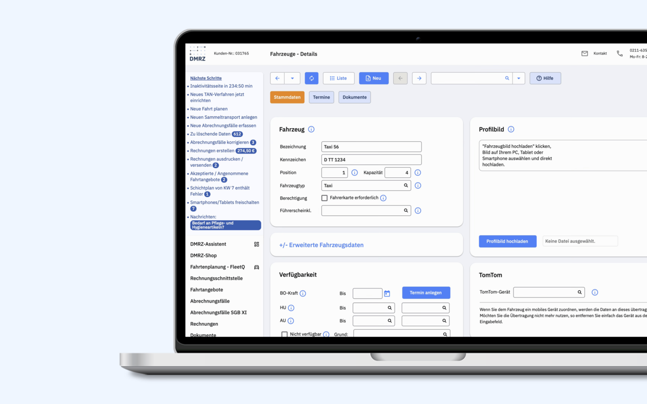647x404 pixels.
Task: Check the Nicht verfügbar checkbox
Action: pos(285,334)
